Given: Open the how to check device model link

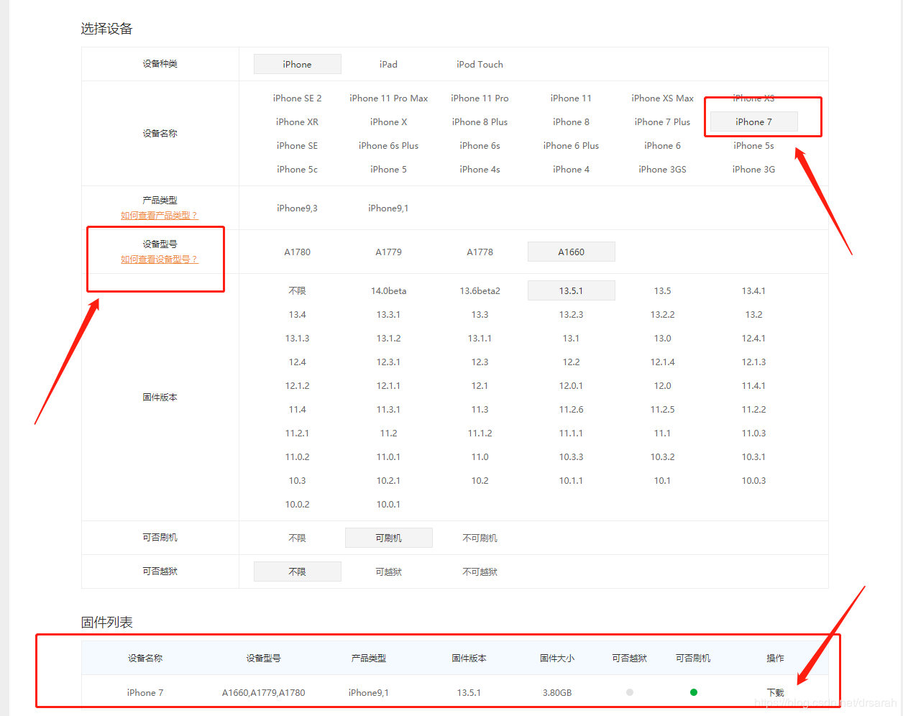Looking at the screenshot, I should [159, 260].
